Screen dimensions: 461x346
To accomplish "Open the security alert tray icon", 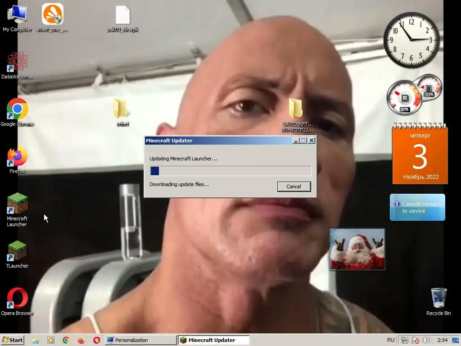I will [x=416, y=341].
